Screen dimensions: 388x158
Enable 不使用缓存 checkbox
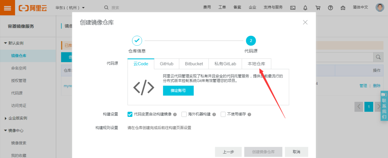point(223,114)
